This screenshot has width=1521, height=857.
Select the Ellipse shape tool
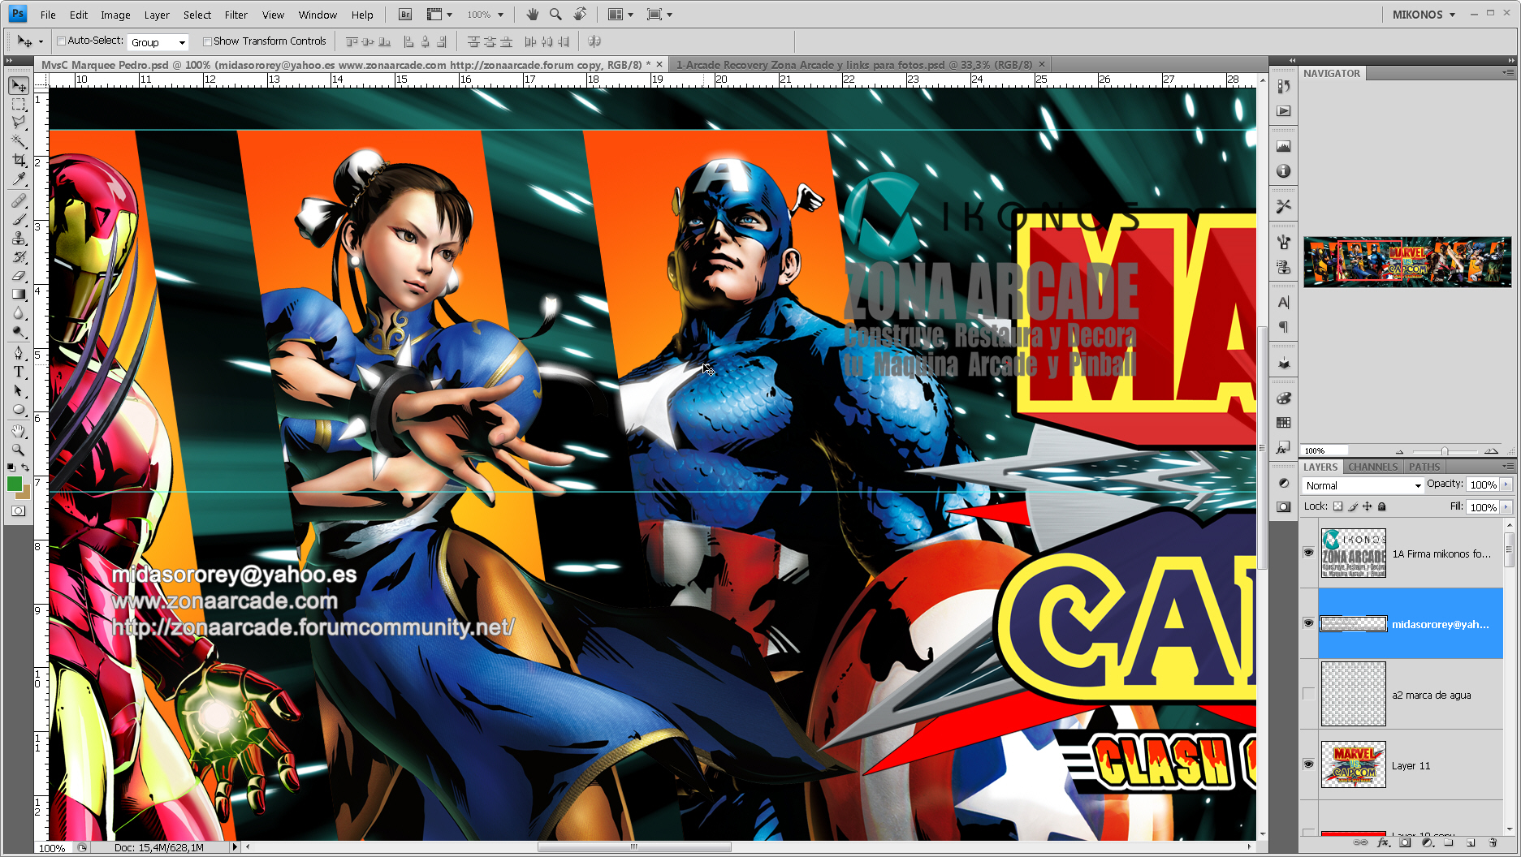point(19,409)
